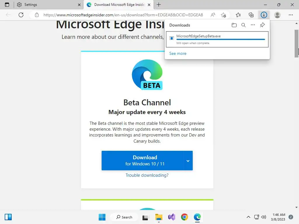Click Microsoft Edge icon on taskbar

(x=197, y=217)
